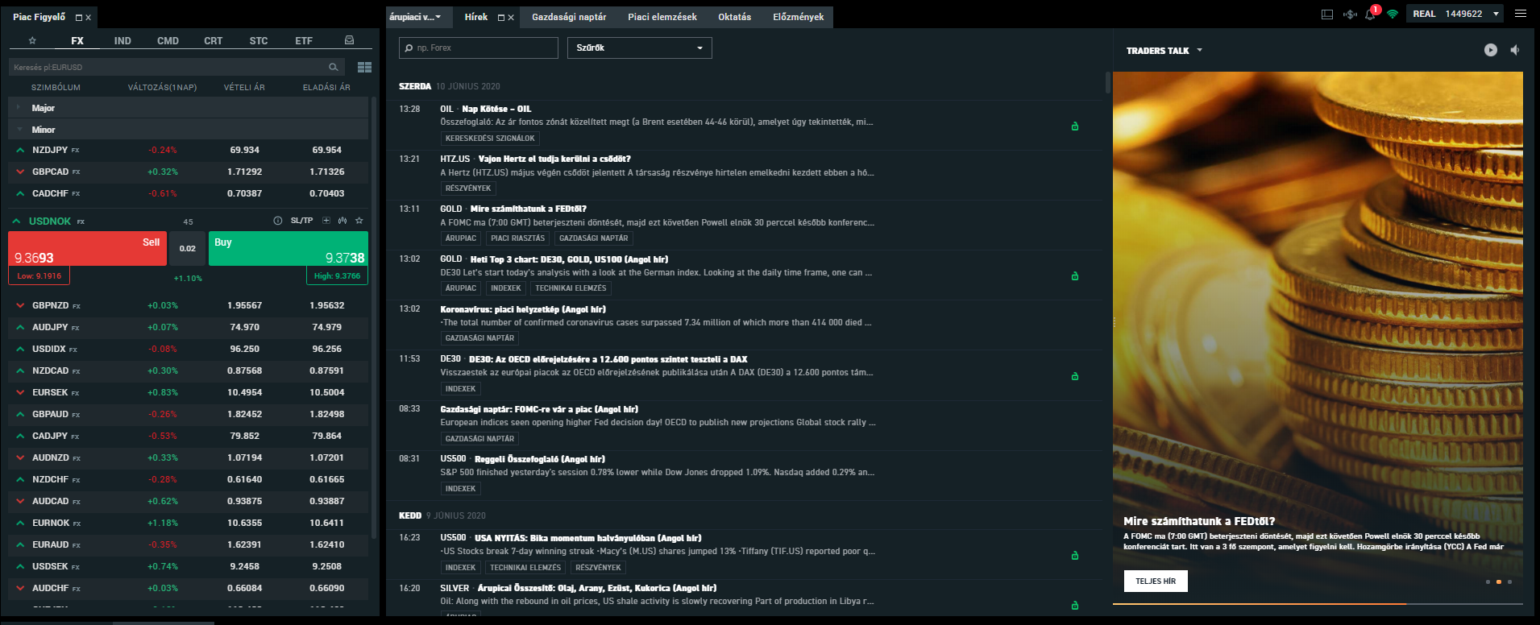This screenshot has width=1540, height=625.
Task: Click the red down arrow beside GBPCAD
Action: pos(20,172)
